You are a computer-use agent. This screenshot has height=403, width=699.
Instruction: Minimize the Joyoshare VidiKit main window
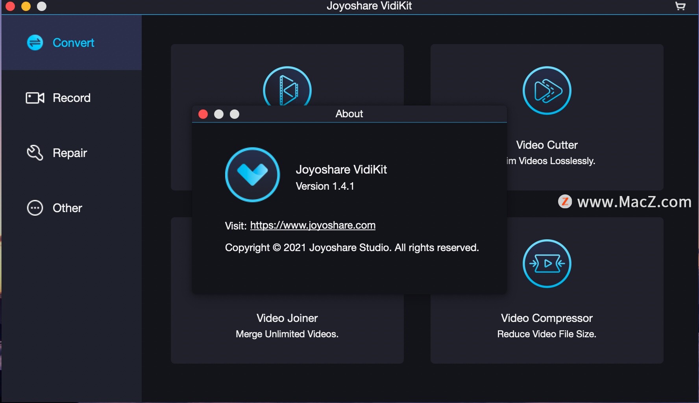coord(26,6)
